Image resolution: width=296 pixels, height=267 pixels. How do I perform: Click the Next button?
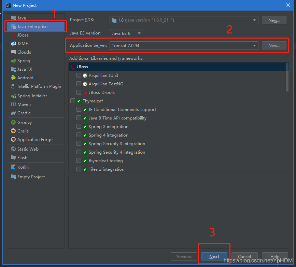pyautogui.click(x=214, y=256)
